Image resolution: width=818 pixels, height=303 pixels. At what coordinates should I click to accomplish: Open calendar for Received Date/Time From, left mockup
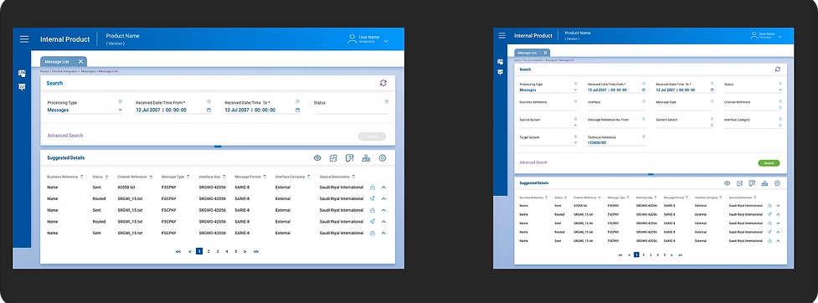tap(208, 110)
